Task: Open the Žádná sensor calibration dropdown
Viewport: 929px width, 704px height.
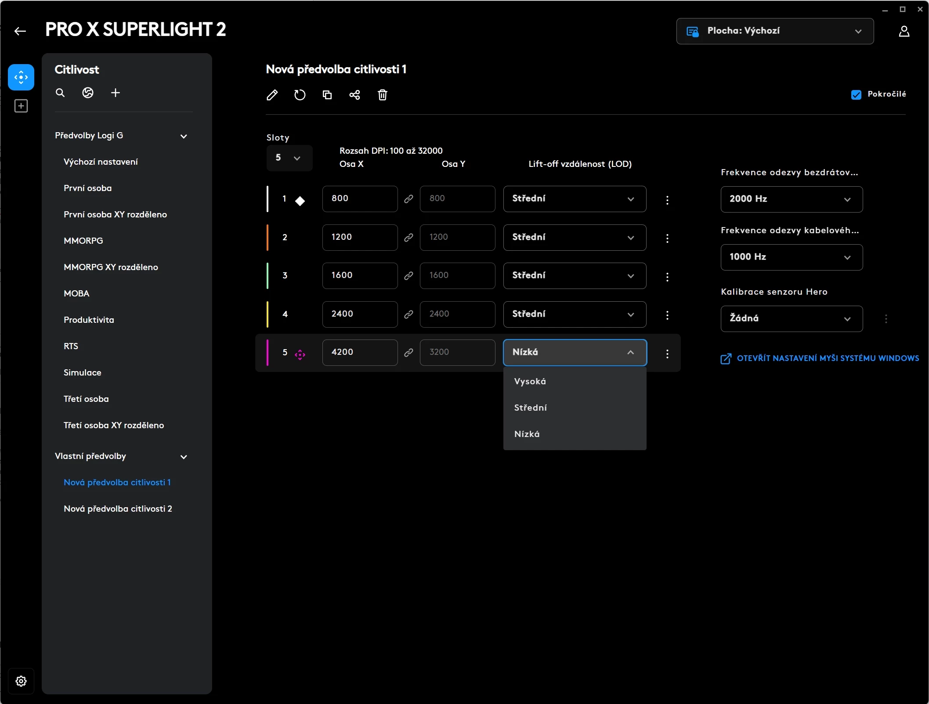Action: click(792, 319)
